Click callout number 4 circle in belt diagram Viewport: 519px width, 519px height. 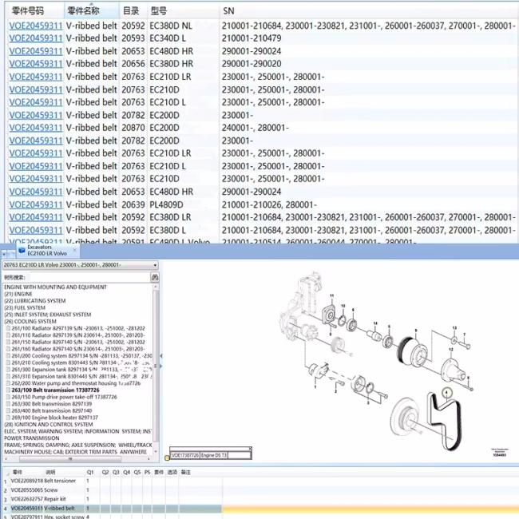(447, 393)
